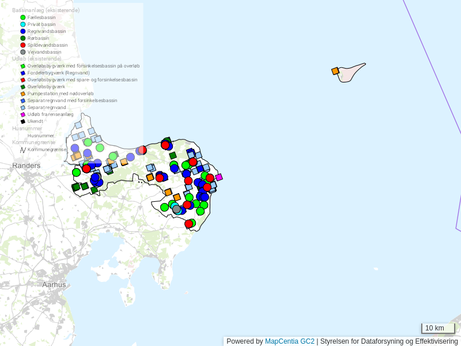The width and height of the screenshot is (461, 346).
Task: Pick the green Fællesbassin legend swatch
Action: [23, 17]
